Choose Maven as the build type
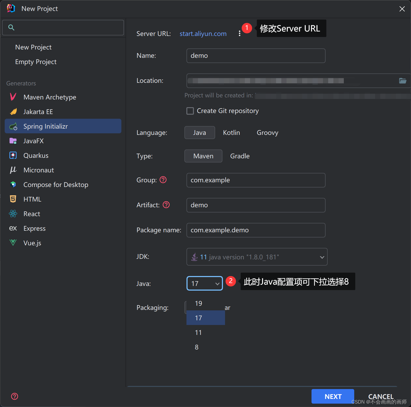Viewport: 411px width, 407px height. pyautogui.click(x=203, y=156)
